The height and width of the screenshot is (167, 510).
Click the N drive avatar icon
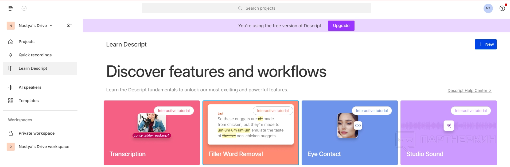tap(11, 26)
